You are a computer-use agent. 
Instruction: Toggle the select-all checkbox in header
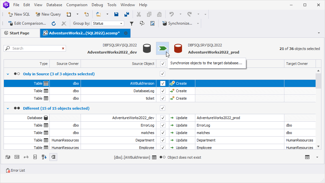tap(163, 64)
